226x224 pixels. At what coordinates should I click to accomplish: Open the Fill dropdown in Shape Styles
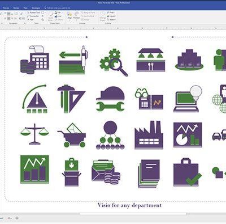point(58,12)
